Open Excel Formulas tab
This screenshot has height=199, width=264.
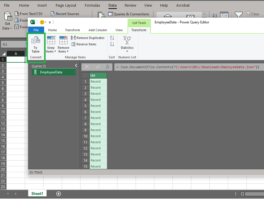point(92,5)
